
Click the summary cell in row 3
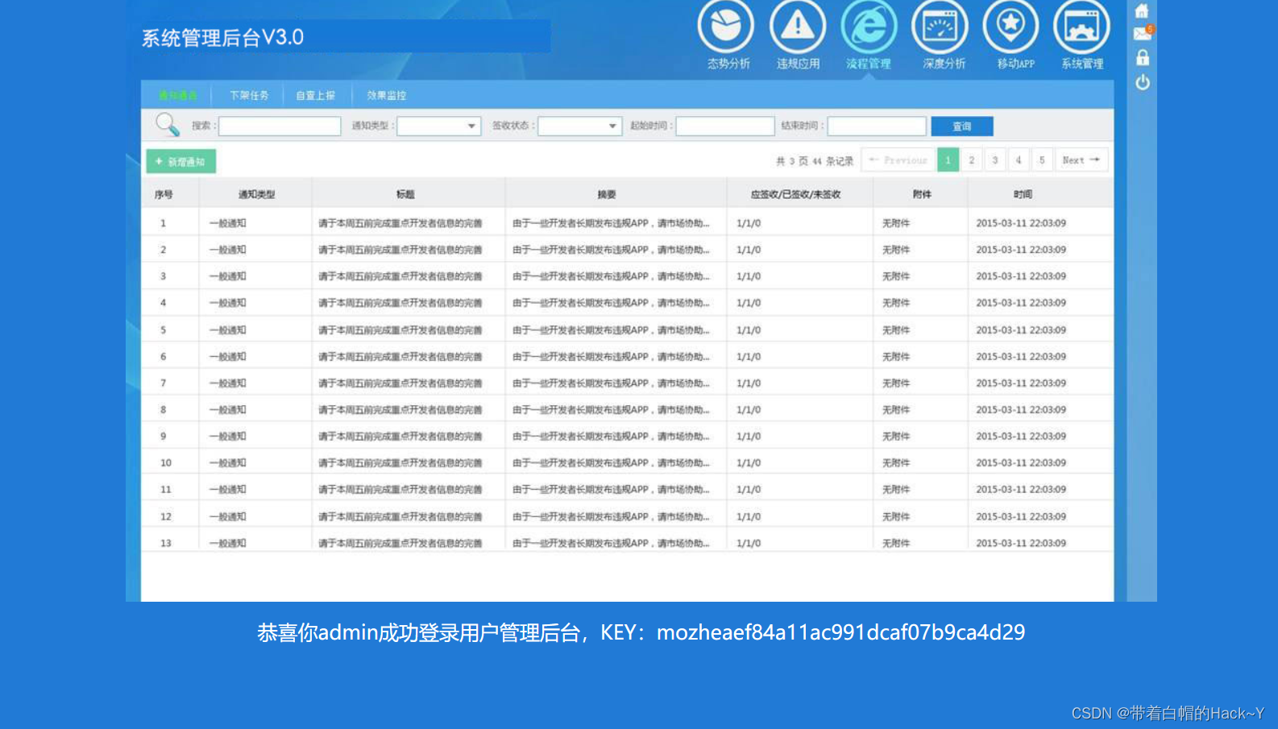611,276
